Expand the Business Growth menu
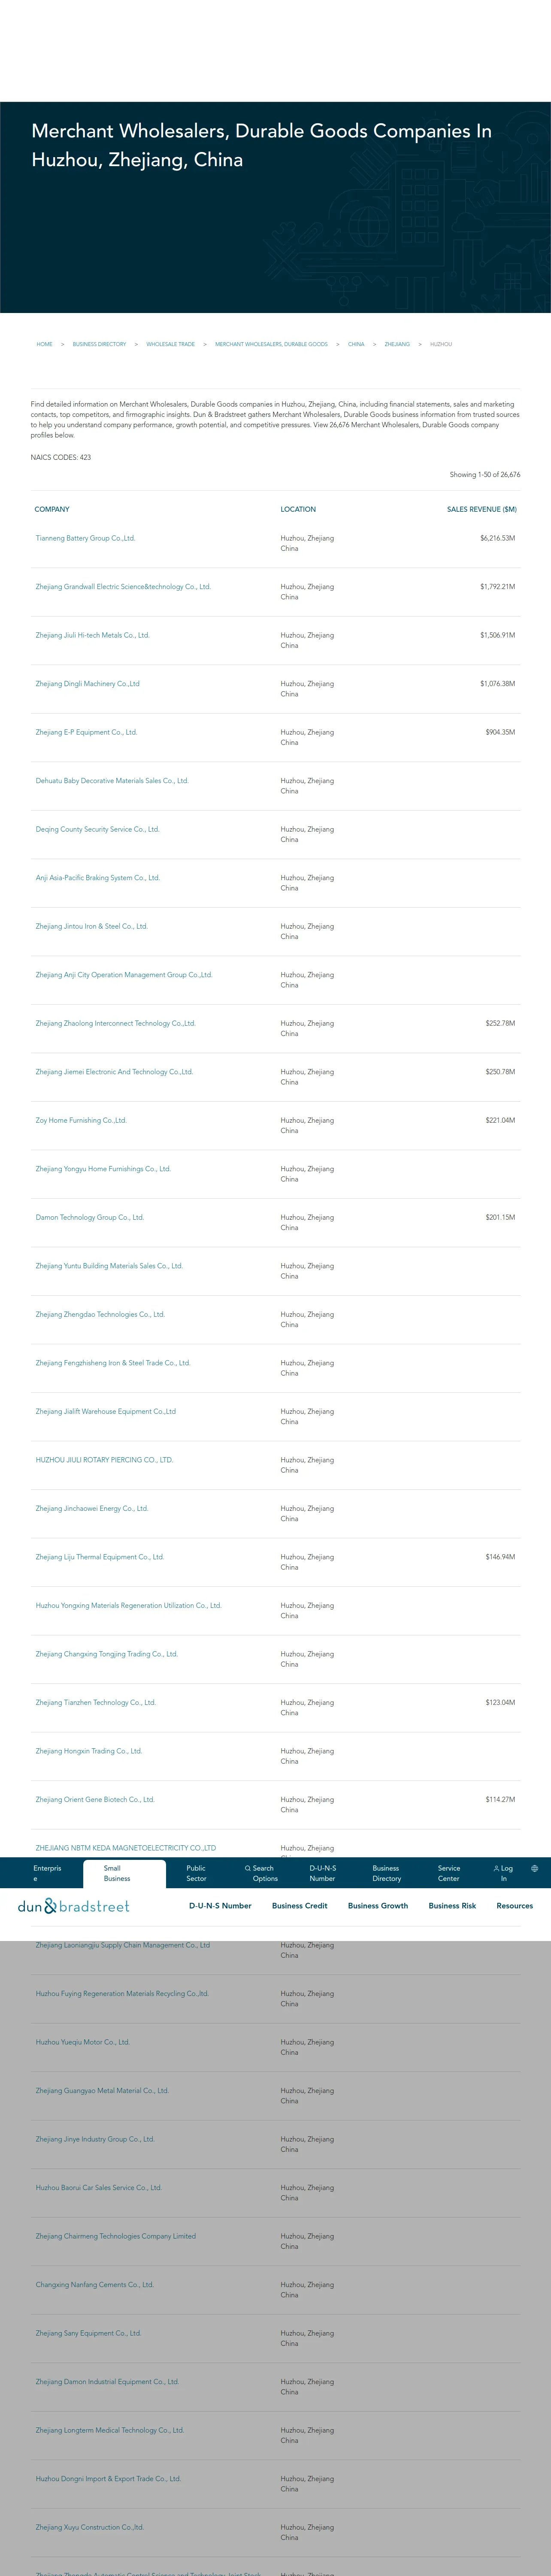 coord(378,1906)
